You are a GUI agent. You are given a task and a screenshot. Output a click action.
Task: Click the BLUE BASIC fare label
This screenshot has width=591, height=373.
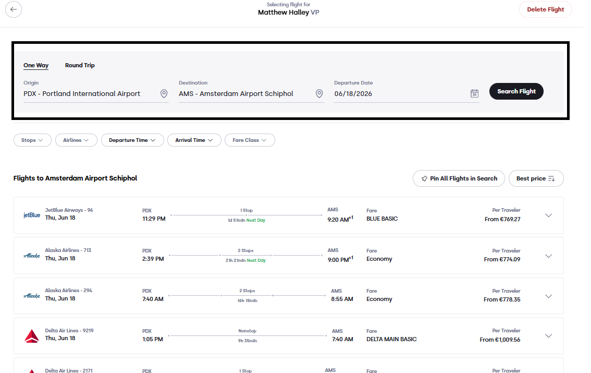click(382, 219)
